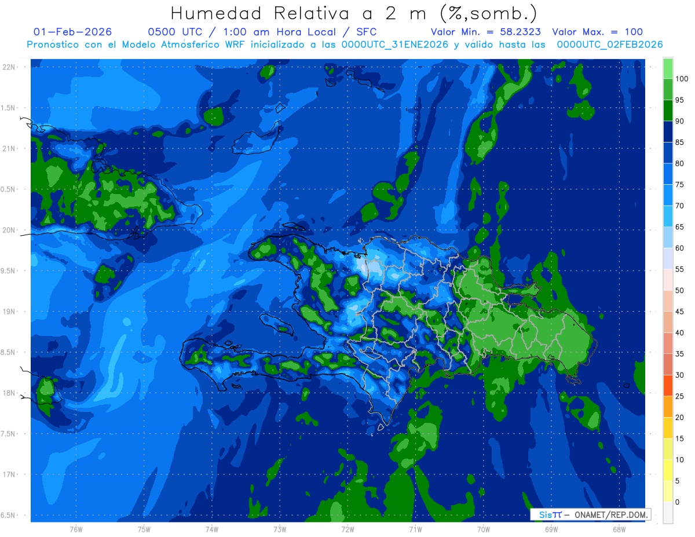Viewport: 695px width, 537px height.
Task: Click latitude axis label "20N"
Action: click(x=9, y=230)
